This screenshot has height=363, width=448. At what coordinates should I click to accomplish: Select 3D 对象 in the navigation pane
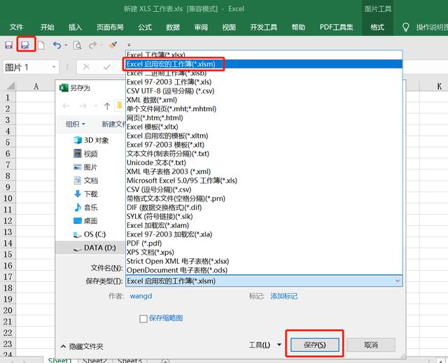tap(91, 140)
